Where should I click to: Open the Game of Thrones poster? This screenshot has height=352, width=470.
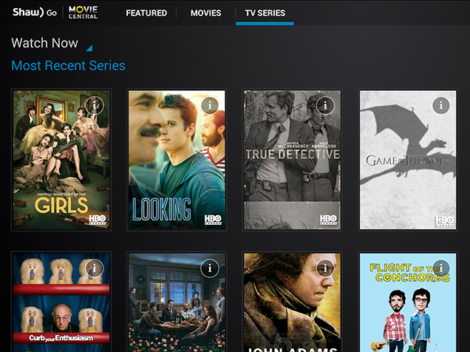click(x=408, y=160)
